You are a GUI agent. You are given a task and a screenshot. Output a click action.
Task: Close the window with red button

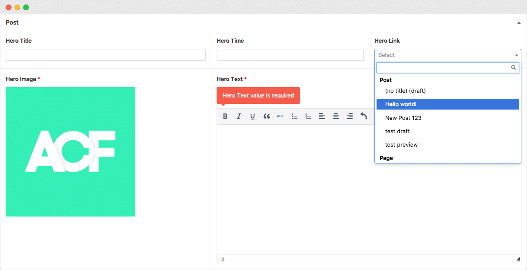point(9,7)
